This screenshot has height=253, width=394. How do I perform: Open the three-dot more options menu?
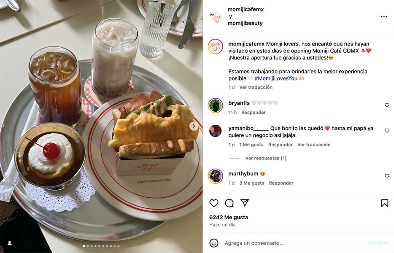point(384,16)
